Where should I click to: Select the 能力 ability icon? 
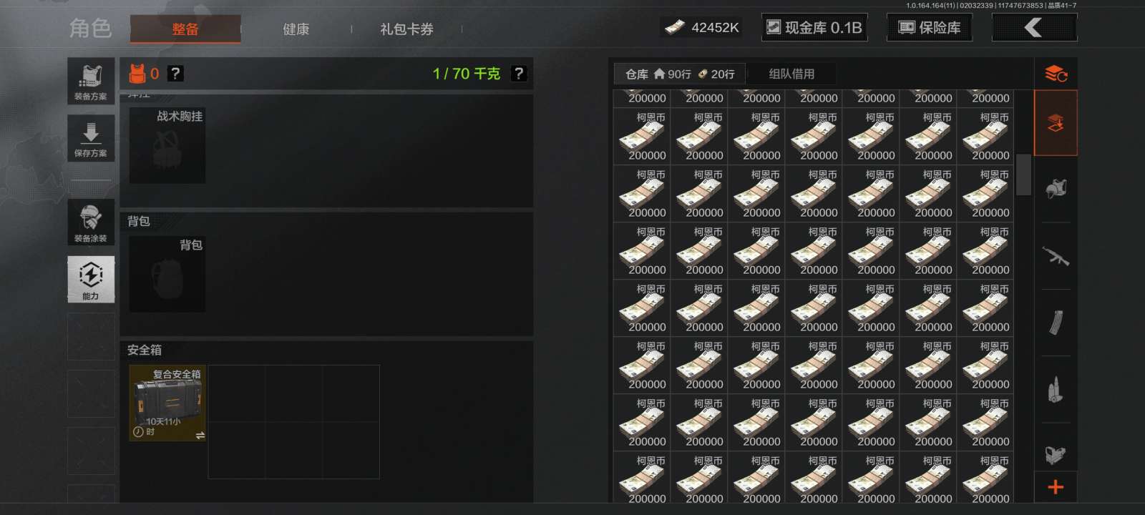tap(91, 279)
